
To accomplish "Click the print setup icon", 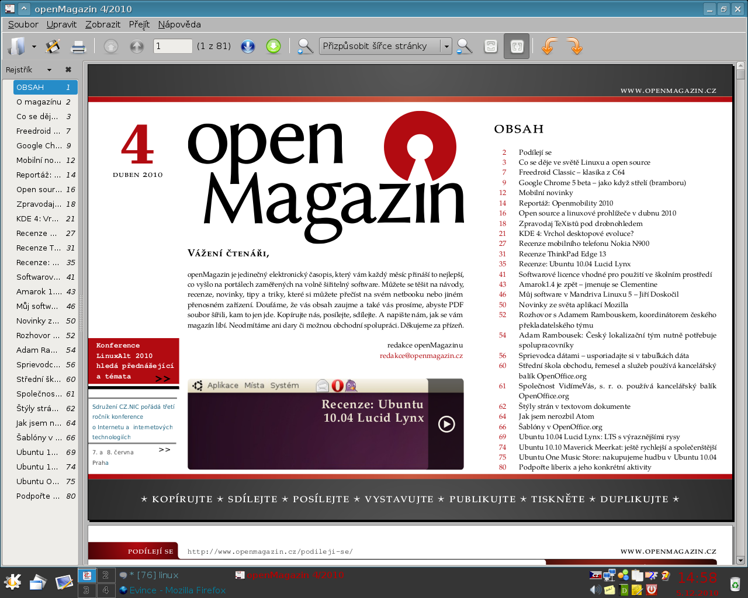I will pyautogui.click(x=53, y=46).
